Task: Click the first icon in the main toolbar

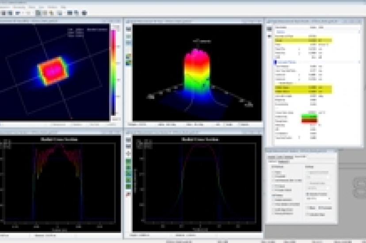Action: (3, 13)
